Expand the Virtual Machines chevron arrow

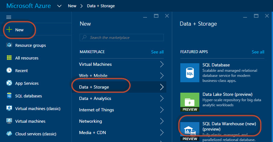pyautogui.click(x=162, y=64)
